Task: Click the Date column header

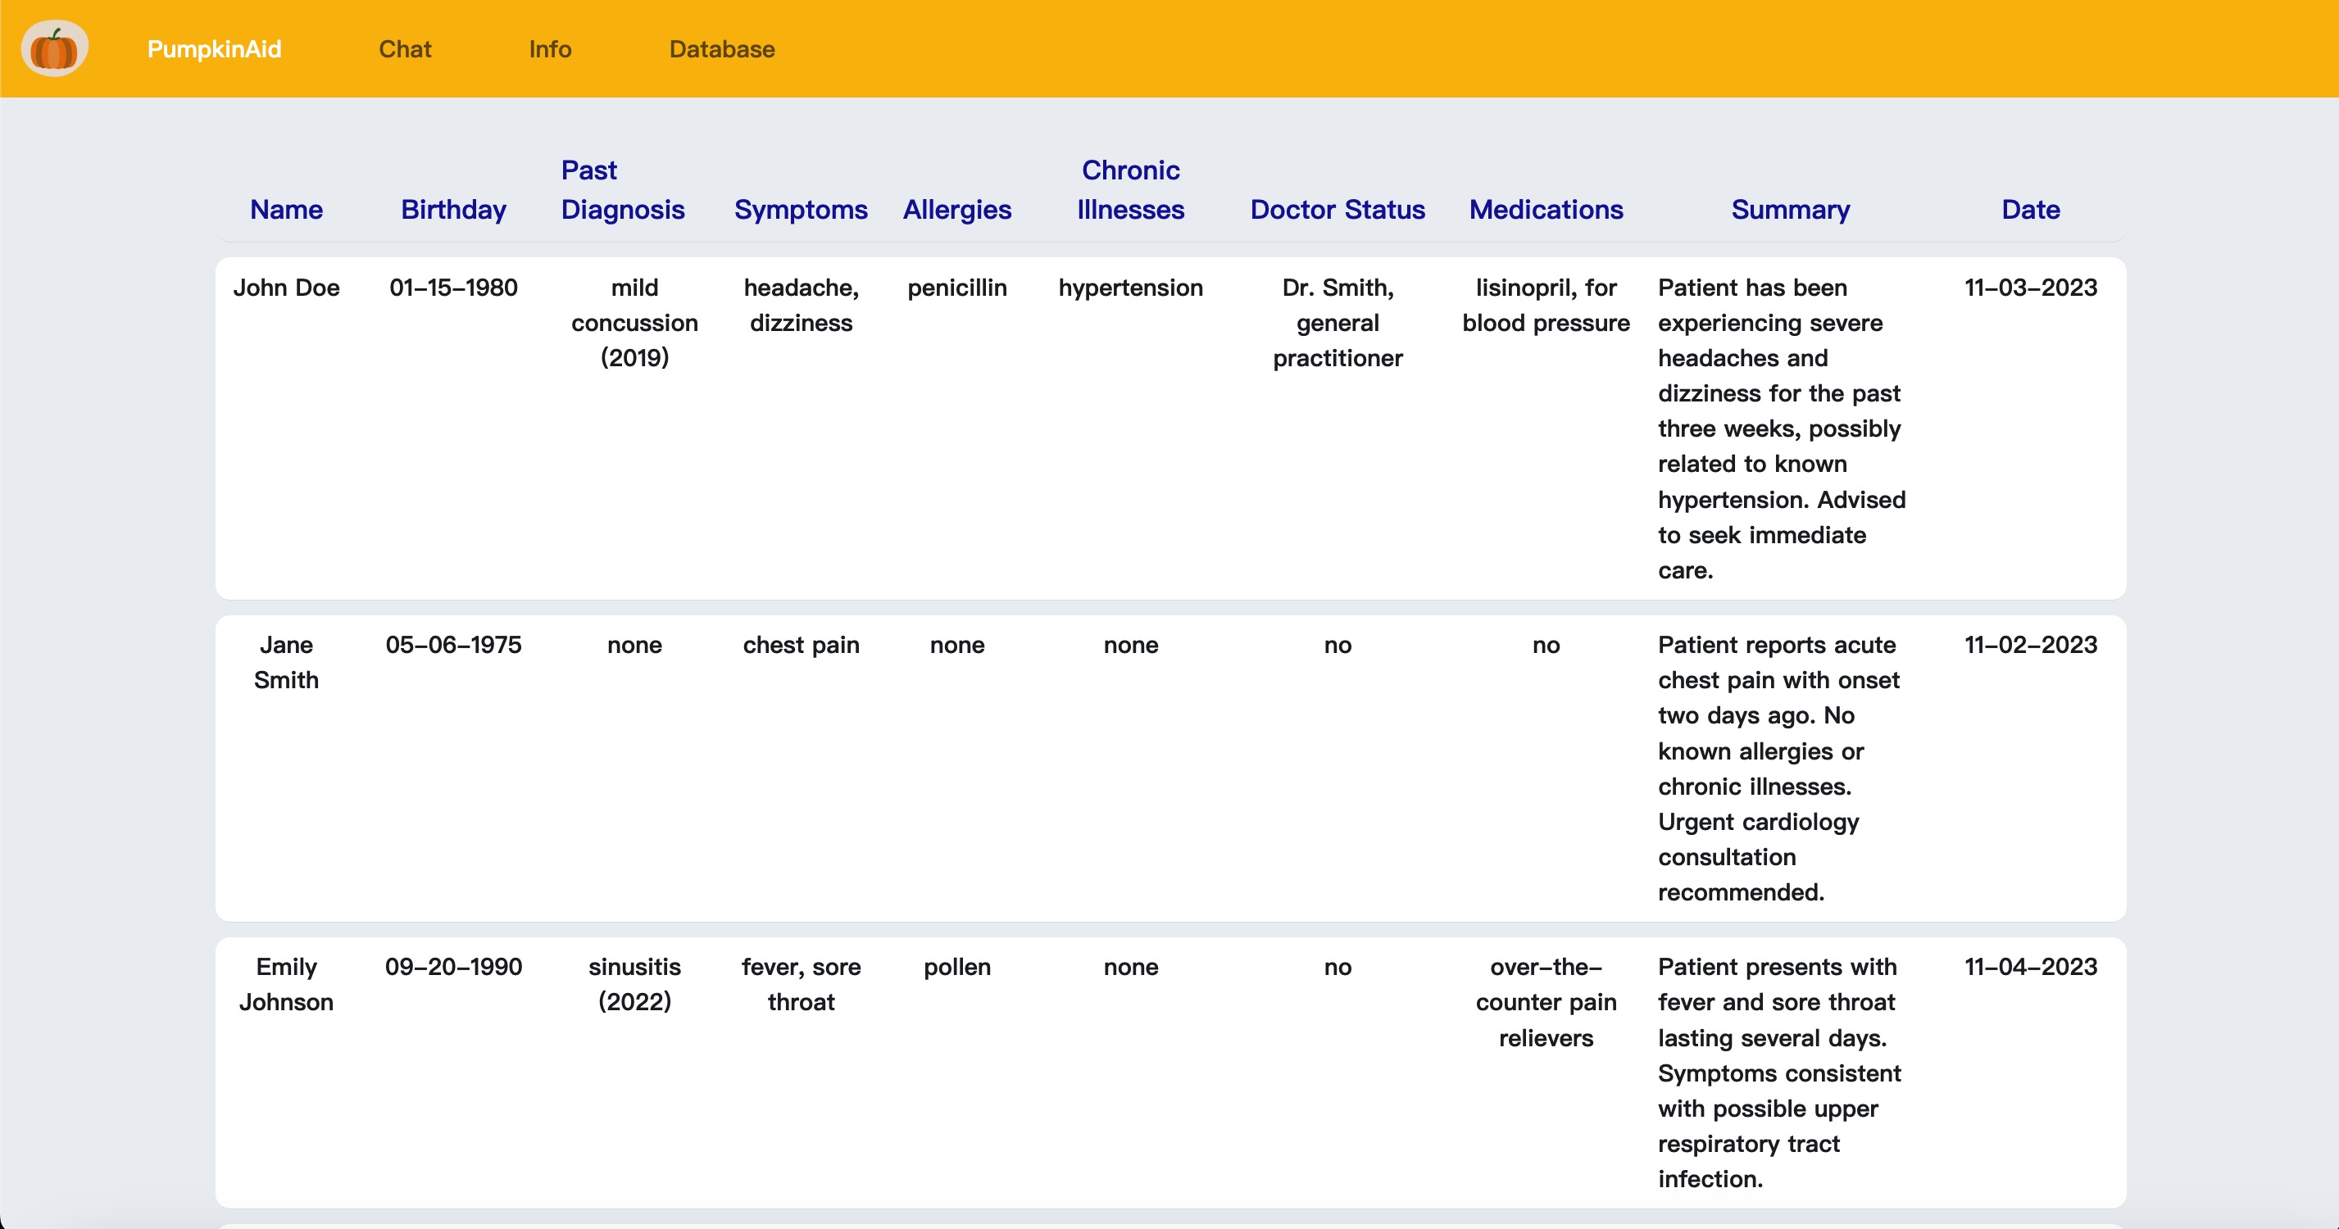Action: 2030,210
